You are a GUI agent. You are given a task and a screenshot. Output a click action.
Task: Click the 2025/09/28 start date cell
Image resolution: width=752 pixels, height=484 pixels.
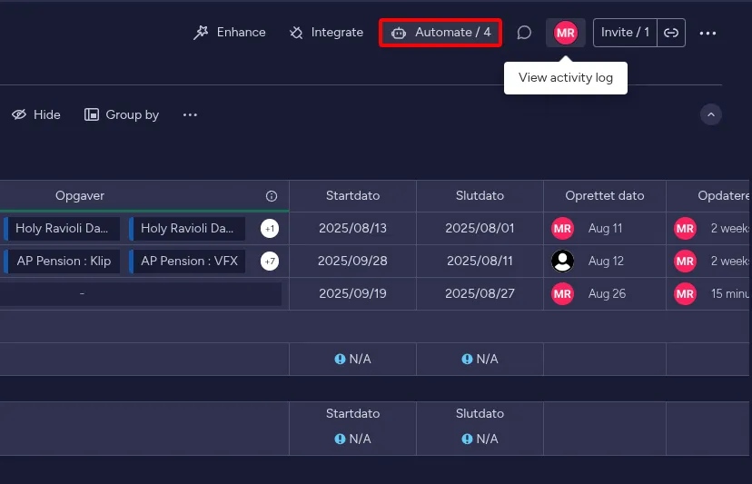click(352, 262)
